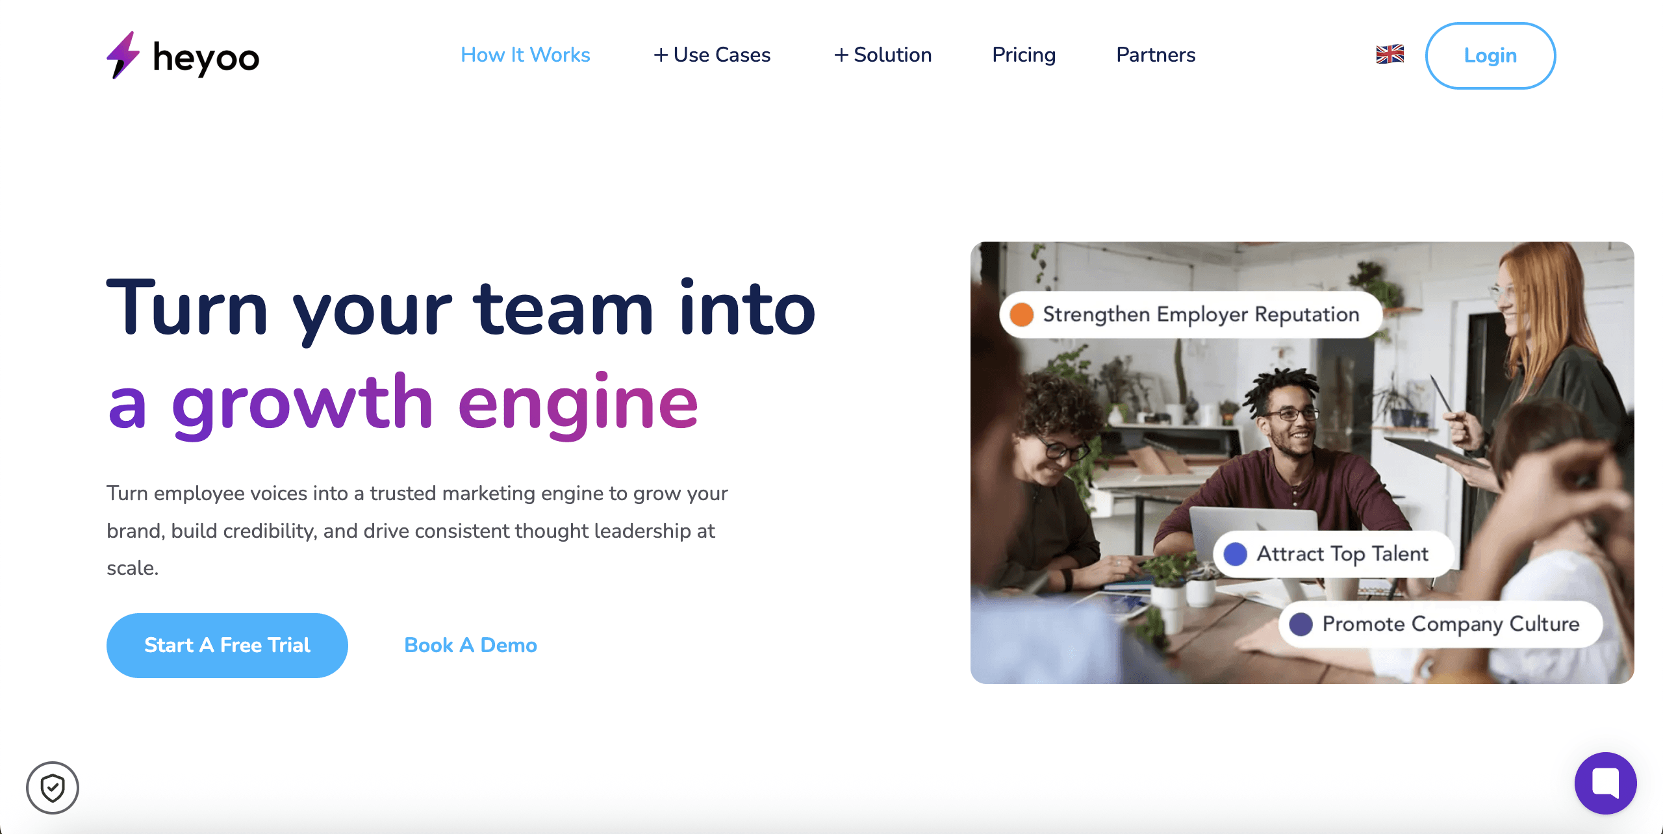1663x834 pixels.
Task: Click the heyoo lightning bolt logo
Action: [123, 56]
